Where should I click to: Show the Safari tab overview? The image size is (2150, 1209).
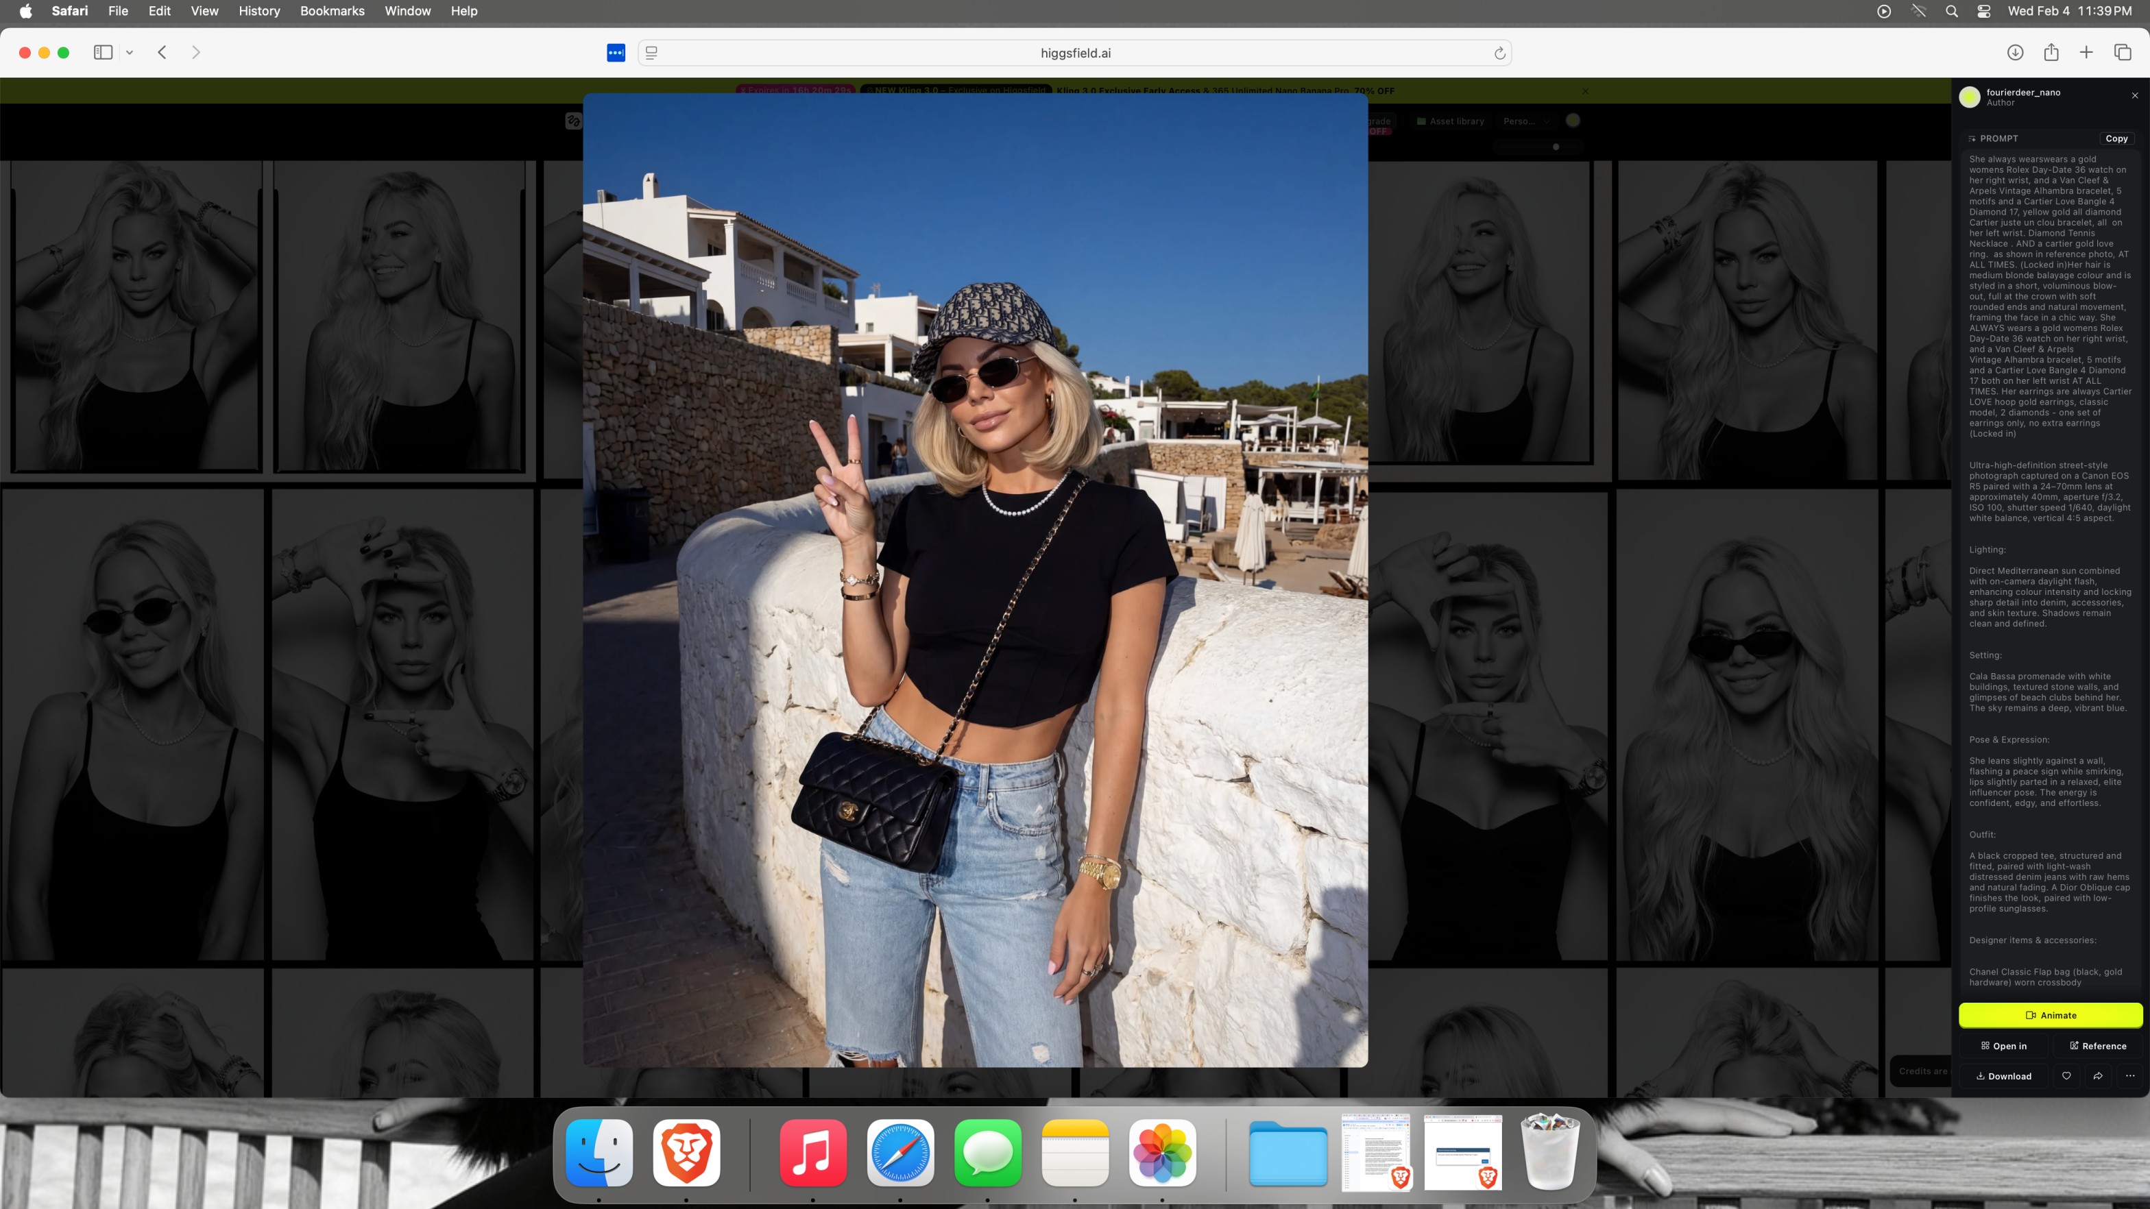2123,53
